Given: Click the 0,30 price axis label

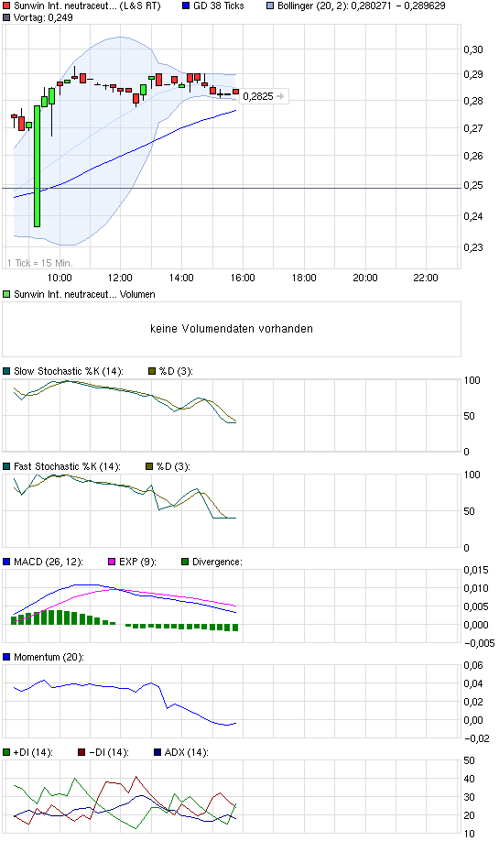Looking at the screenshot, I should point(473,49).
